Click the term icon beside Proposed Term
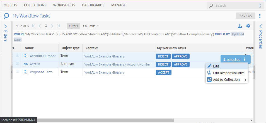Screen dimensions: 266x123 (x=26, y=72)
